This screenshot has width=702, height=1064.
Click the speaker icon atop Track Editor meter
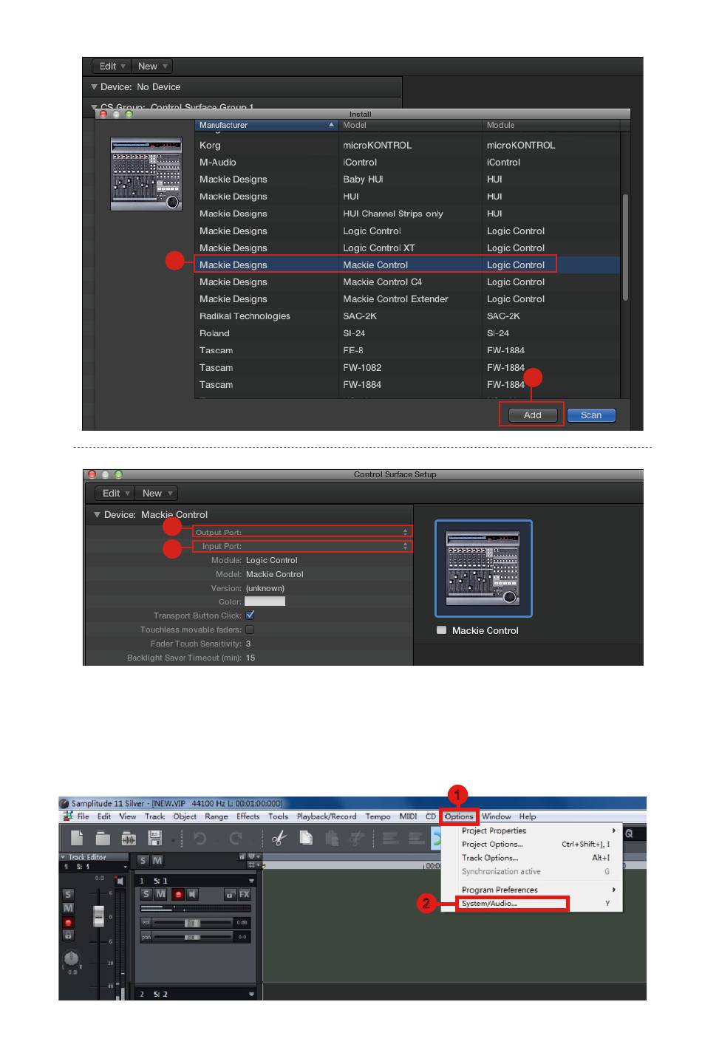120,881
